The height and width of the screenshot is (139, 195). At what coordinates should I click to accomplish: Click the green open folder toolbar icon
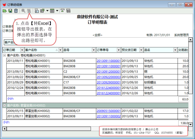(5, 11)
